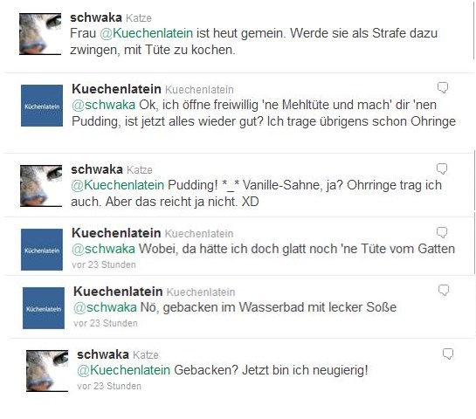The image size is (476, 419).
Task: Open schwaka cat avatar on last tweet
Action: (x=47, y=371)
